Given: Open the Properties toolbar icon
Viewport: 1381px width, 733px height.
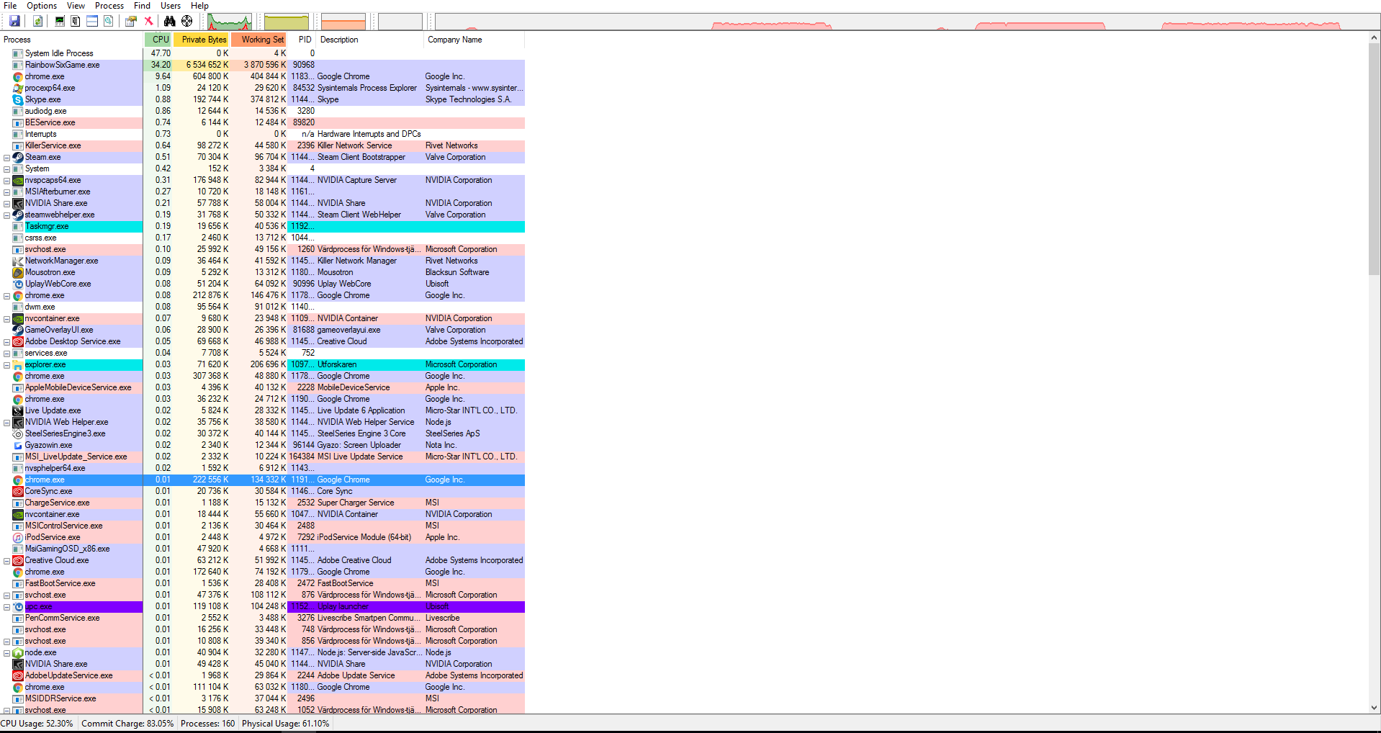Looking at the screenshot, I should pos(130,21).
